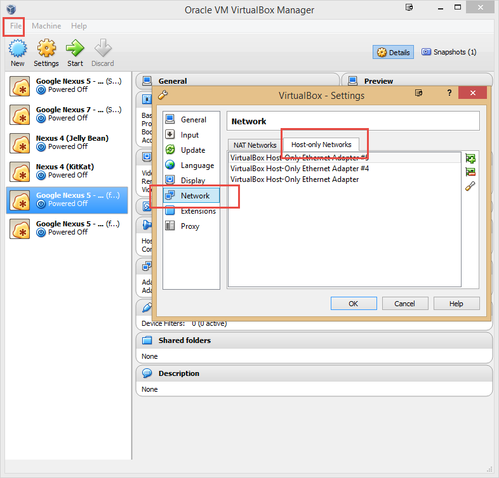Viewport: 499px width, 478px height.
Task: Click the Discard toolbar icon
Action: point(103,48)
